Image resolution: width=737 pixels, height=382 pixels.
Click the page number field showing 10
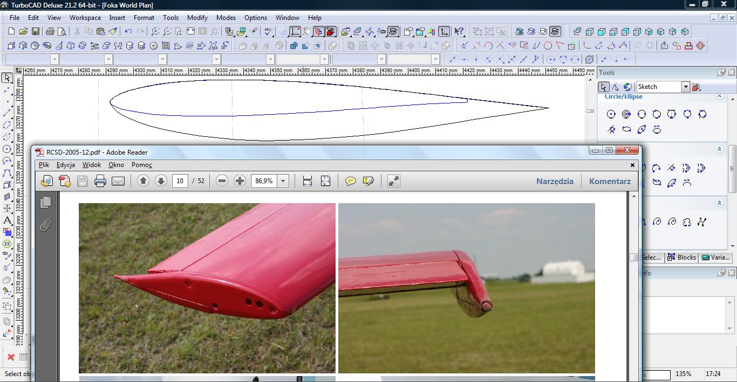[x=180, y=181]
